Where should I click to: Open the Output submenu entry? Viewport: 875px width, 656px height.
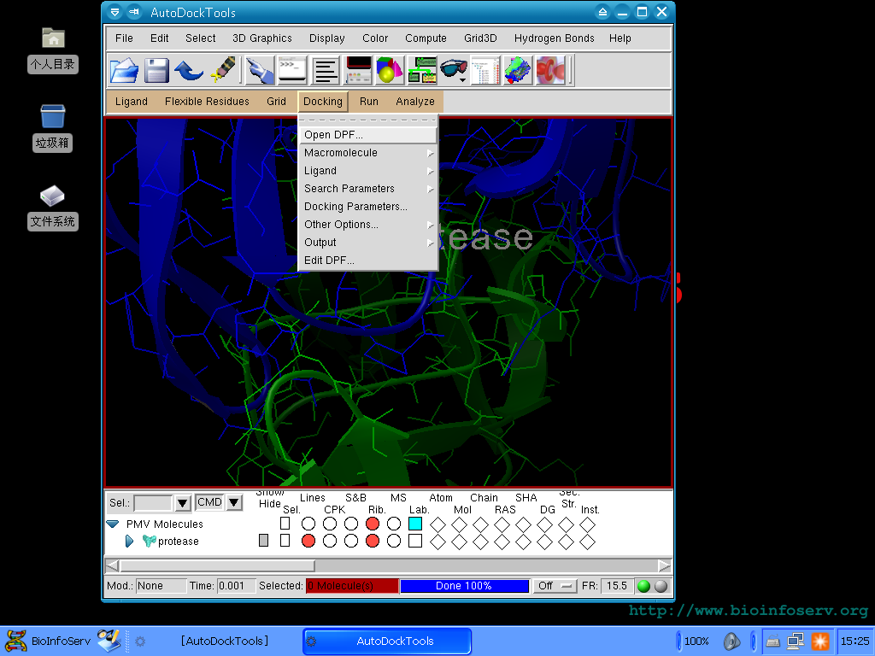pos(368,242)
